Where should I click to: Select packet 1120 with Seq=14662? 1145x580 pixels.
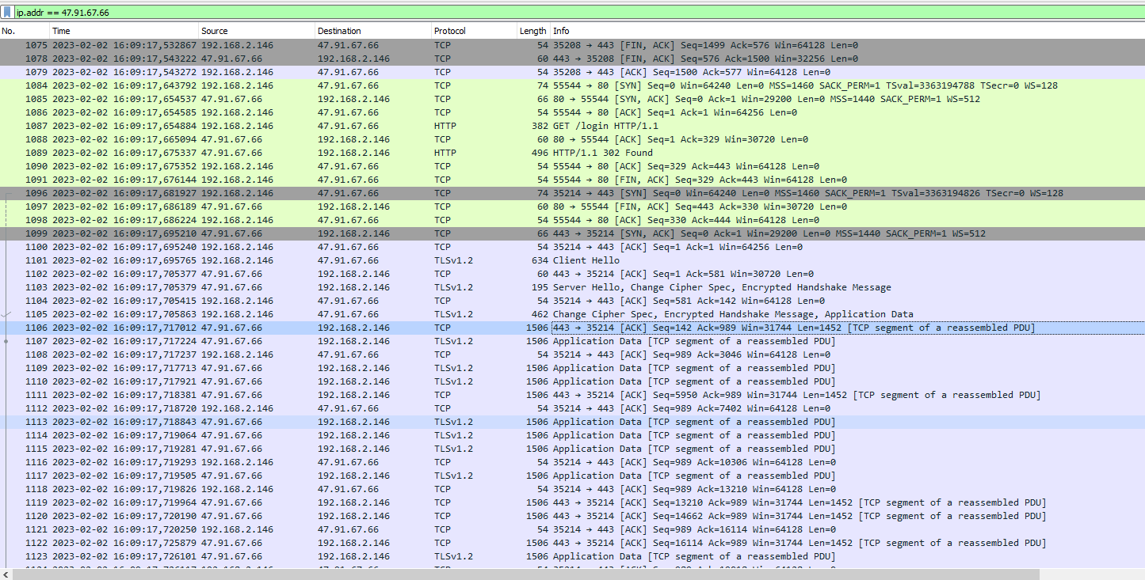572,516
